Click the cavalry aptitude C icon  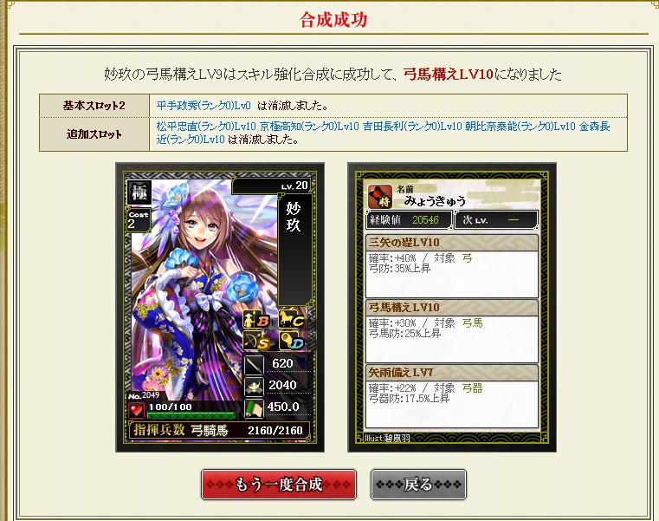coord(292,320)
